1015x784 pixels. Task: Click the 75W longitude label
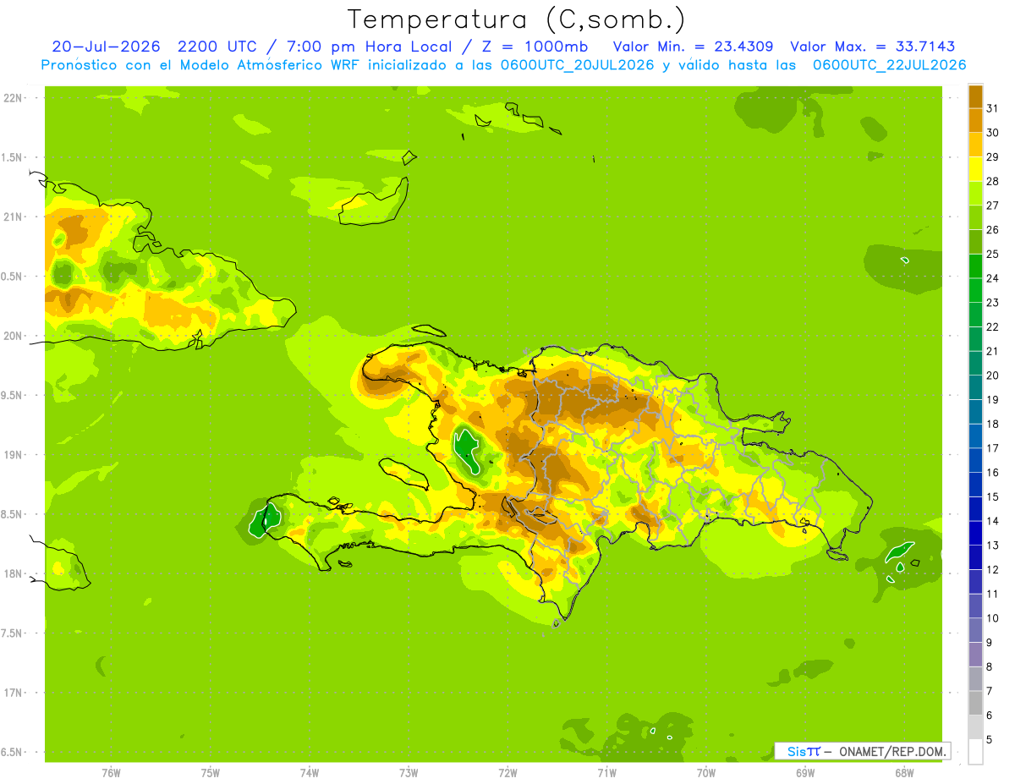tap(211, 772)
